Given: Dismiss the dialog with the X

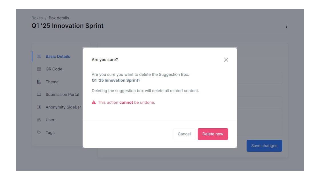Looking at the screenshot, I should tap(226, 59).
